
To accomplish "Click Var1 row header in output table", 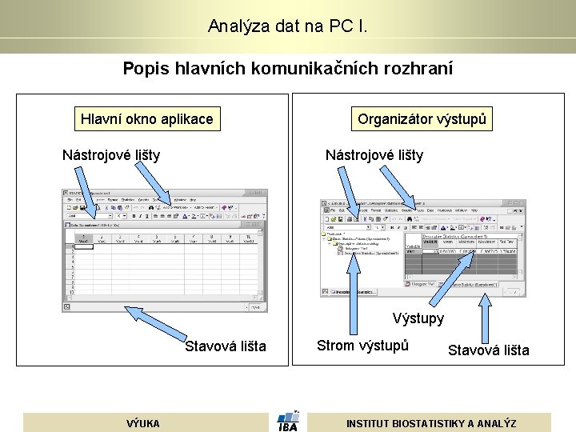I will click(x=414, y=252).
